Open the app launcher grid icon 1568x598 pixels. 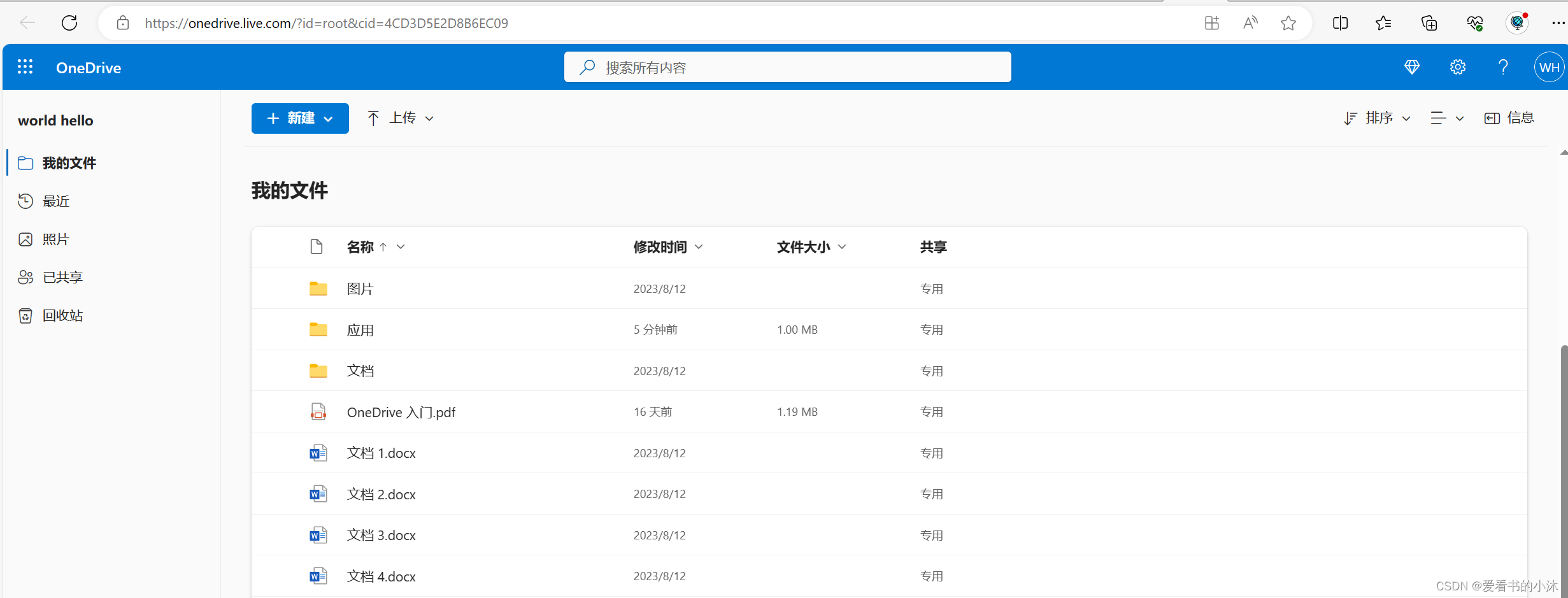click(25, 67)
